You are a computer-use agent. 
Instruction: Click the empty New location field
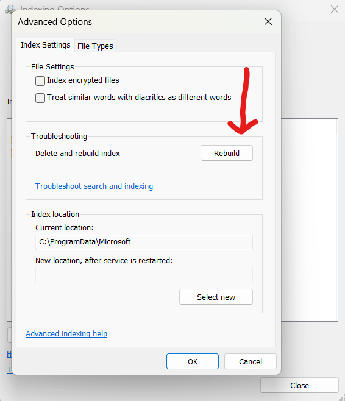[144, 275]
